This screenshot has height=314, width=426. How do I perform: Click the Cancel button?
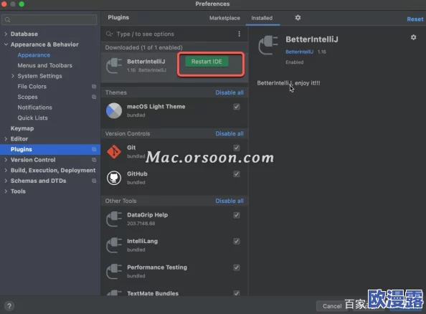coord(332,306)
